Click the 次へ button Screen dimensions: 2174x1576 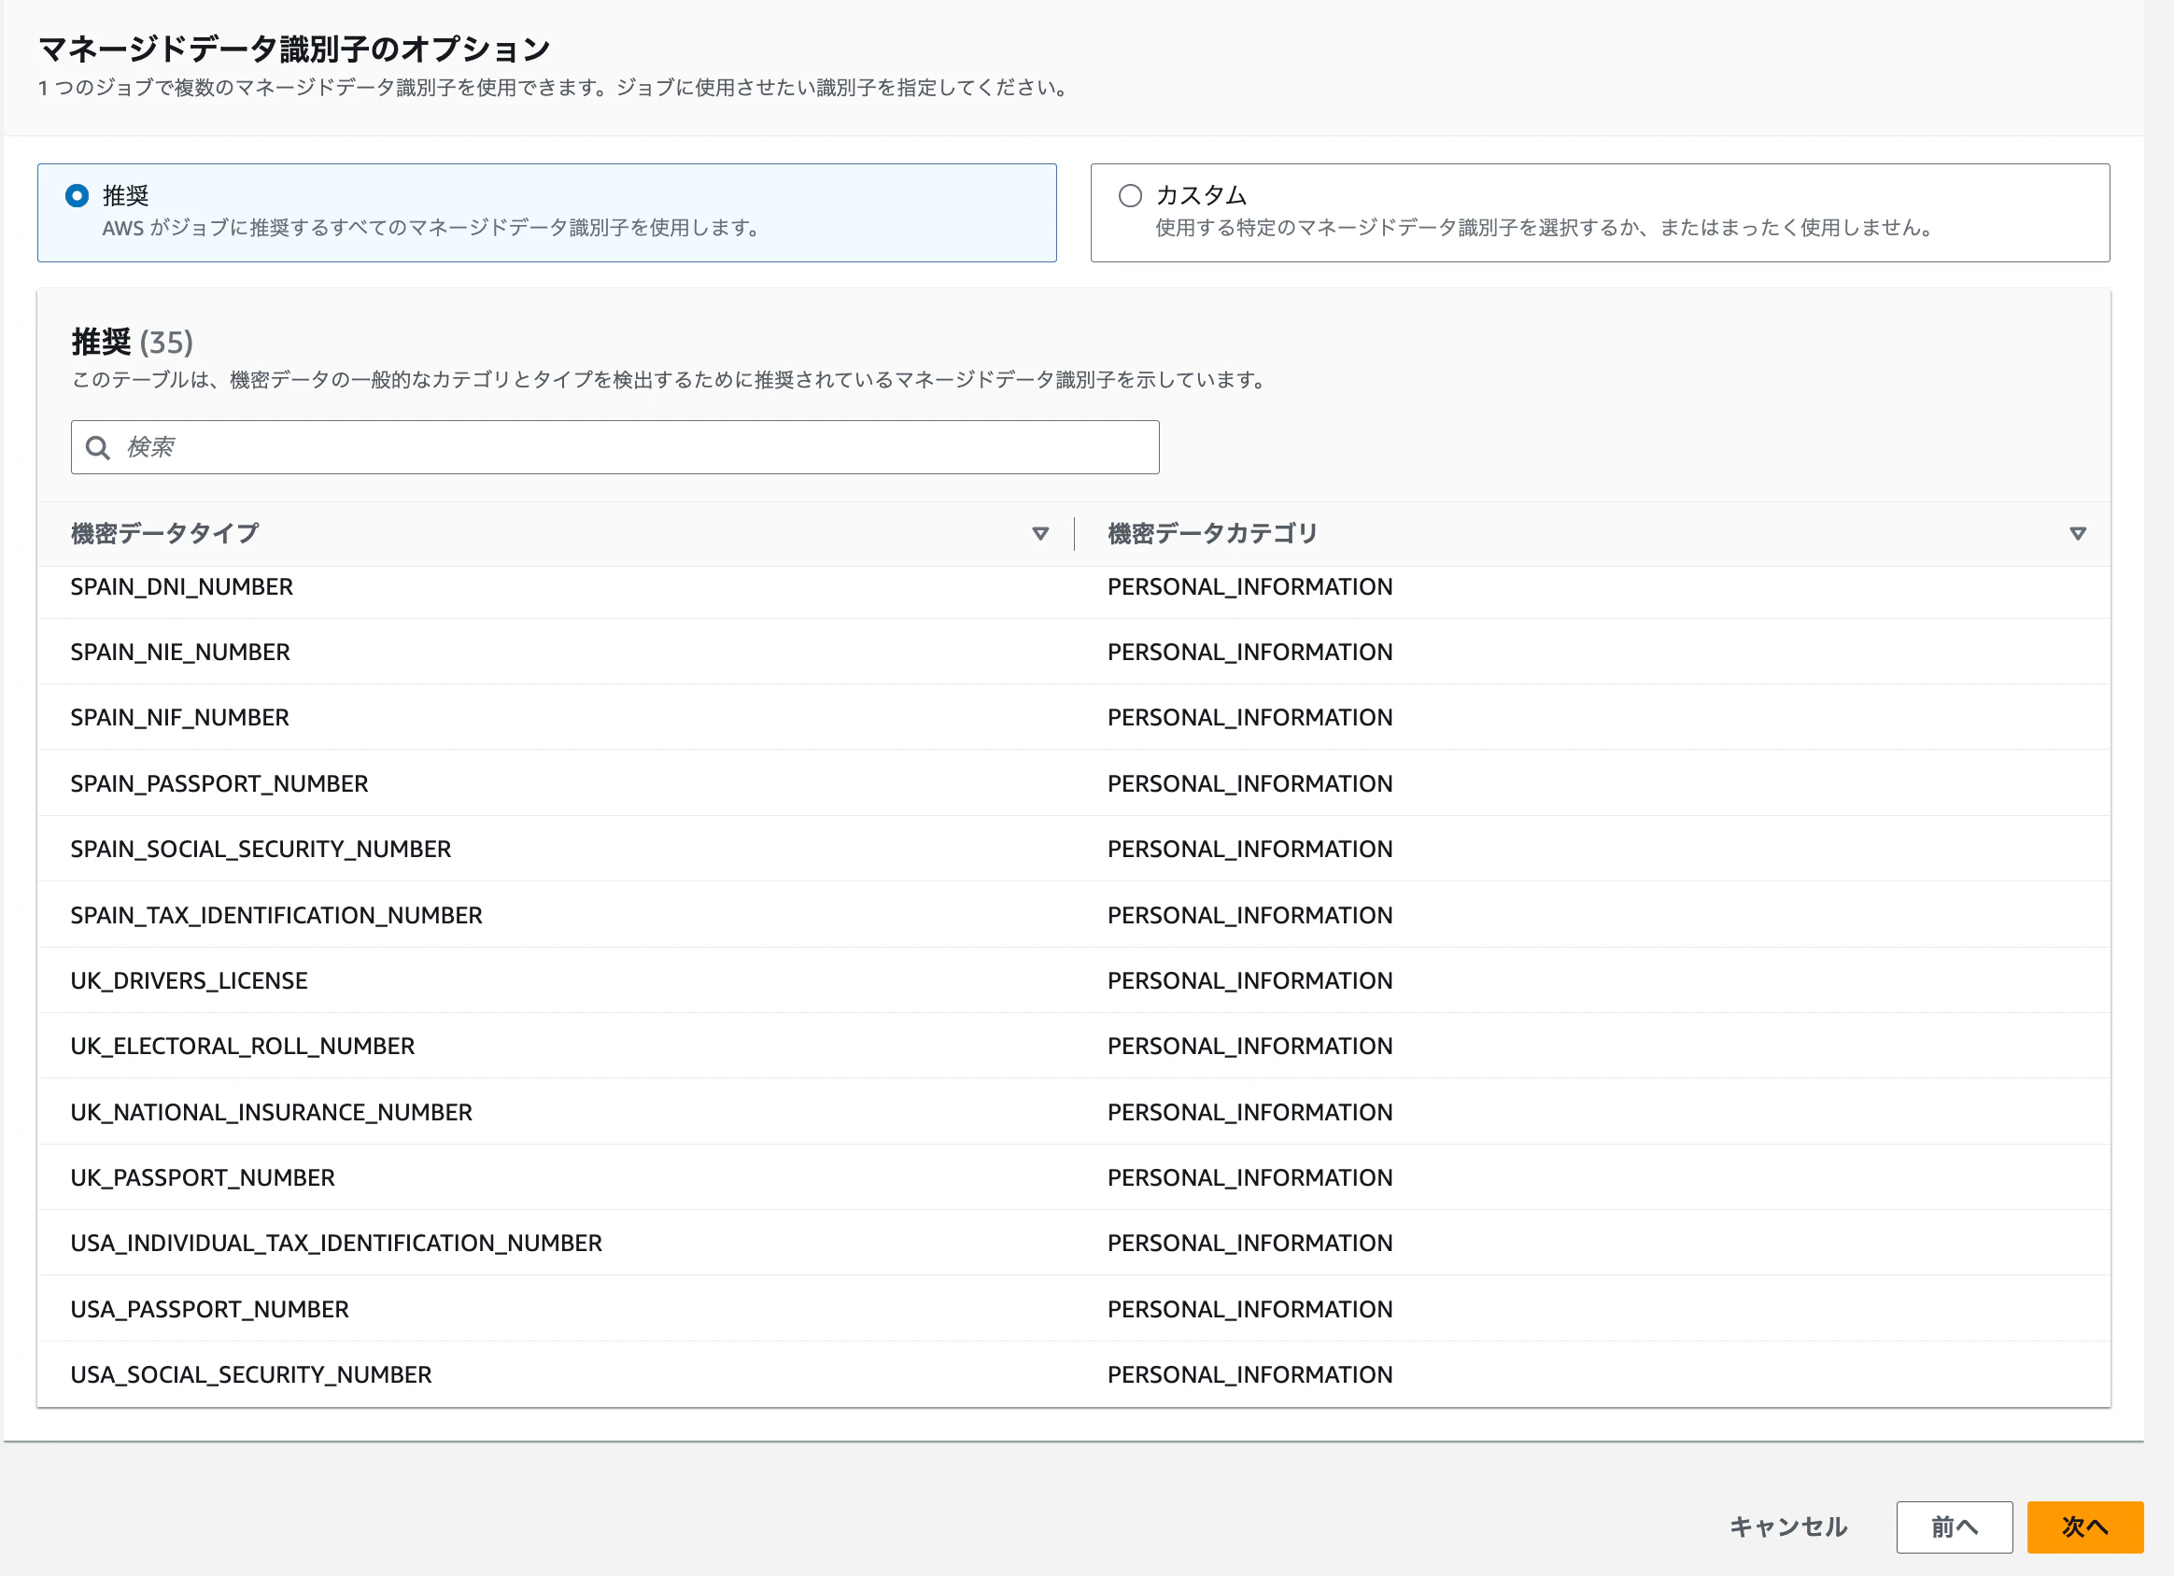point(2084,1527)
